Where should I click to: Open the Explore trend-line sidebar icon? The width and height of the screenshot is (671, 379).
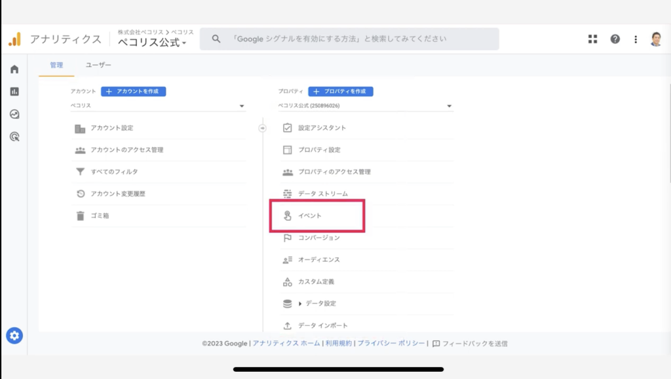(x=14, y=114)
